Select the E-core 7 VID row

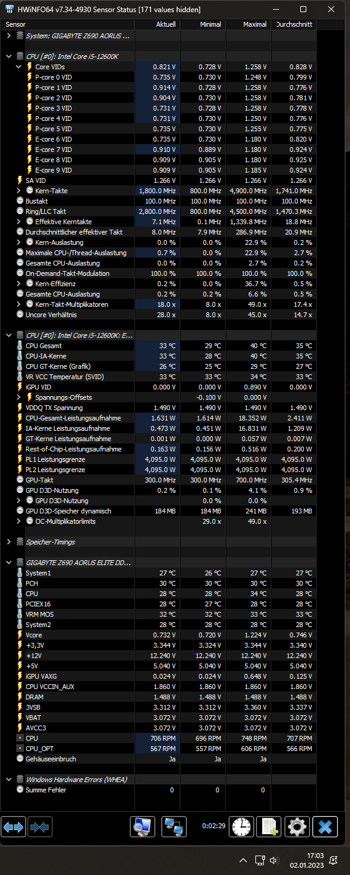click(x=158, y=149)
